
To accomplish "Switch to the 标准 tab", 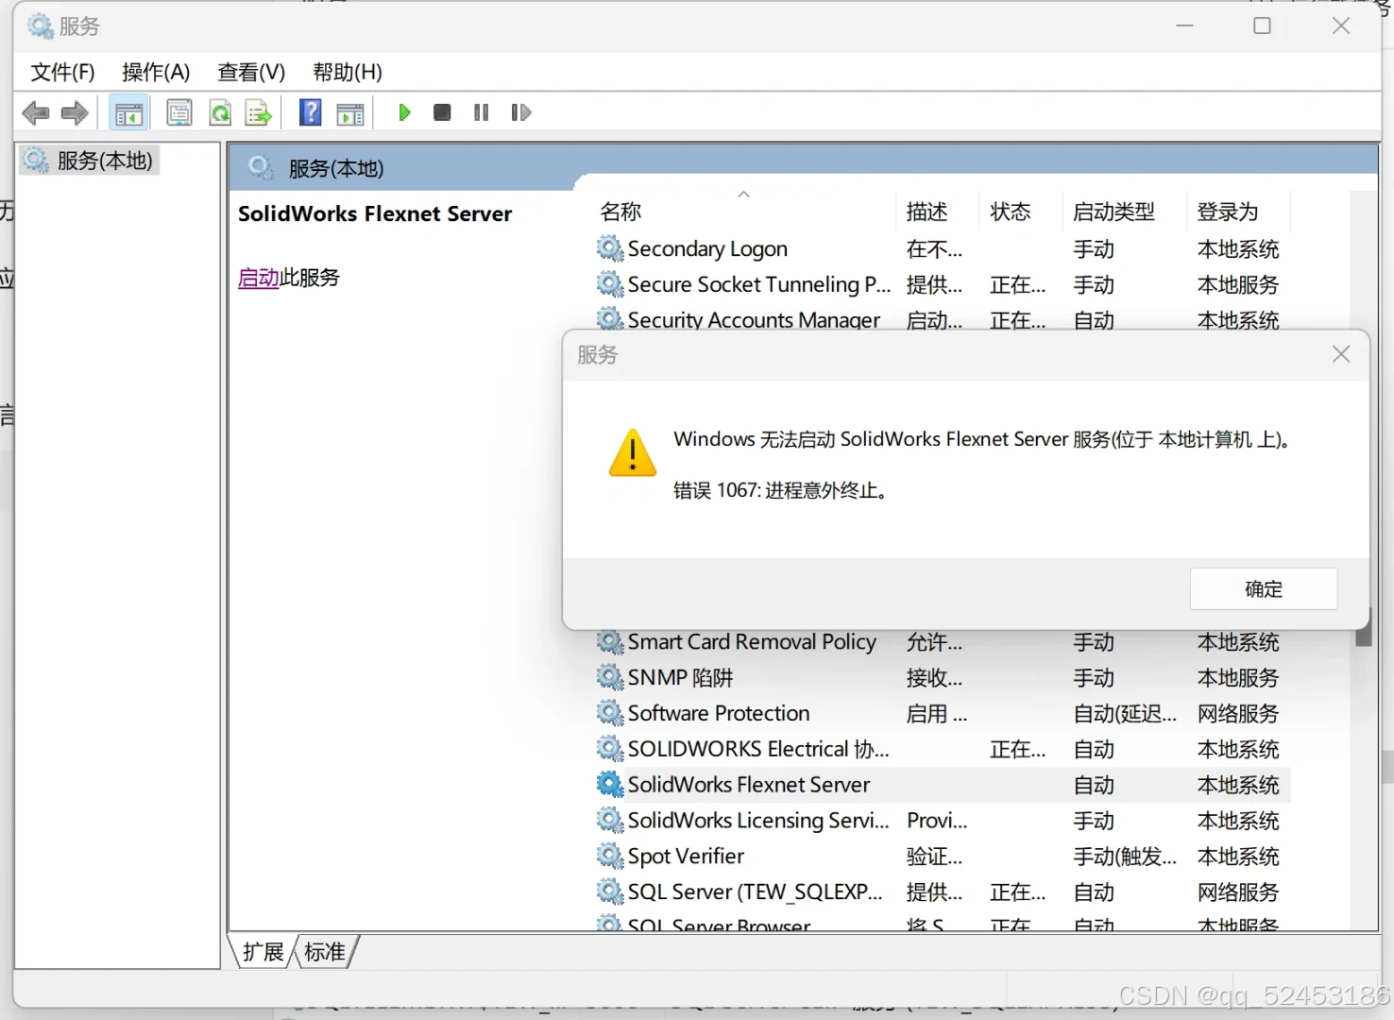I will 325,952.
